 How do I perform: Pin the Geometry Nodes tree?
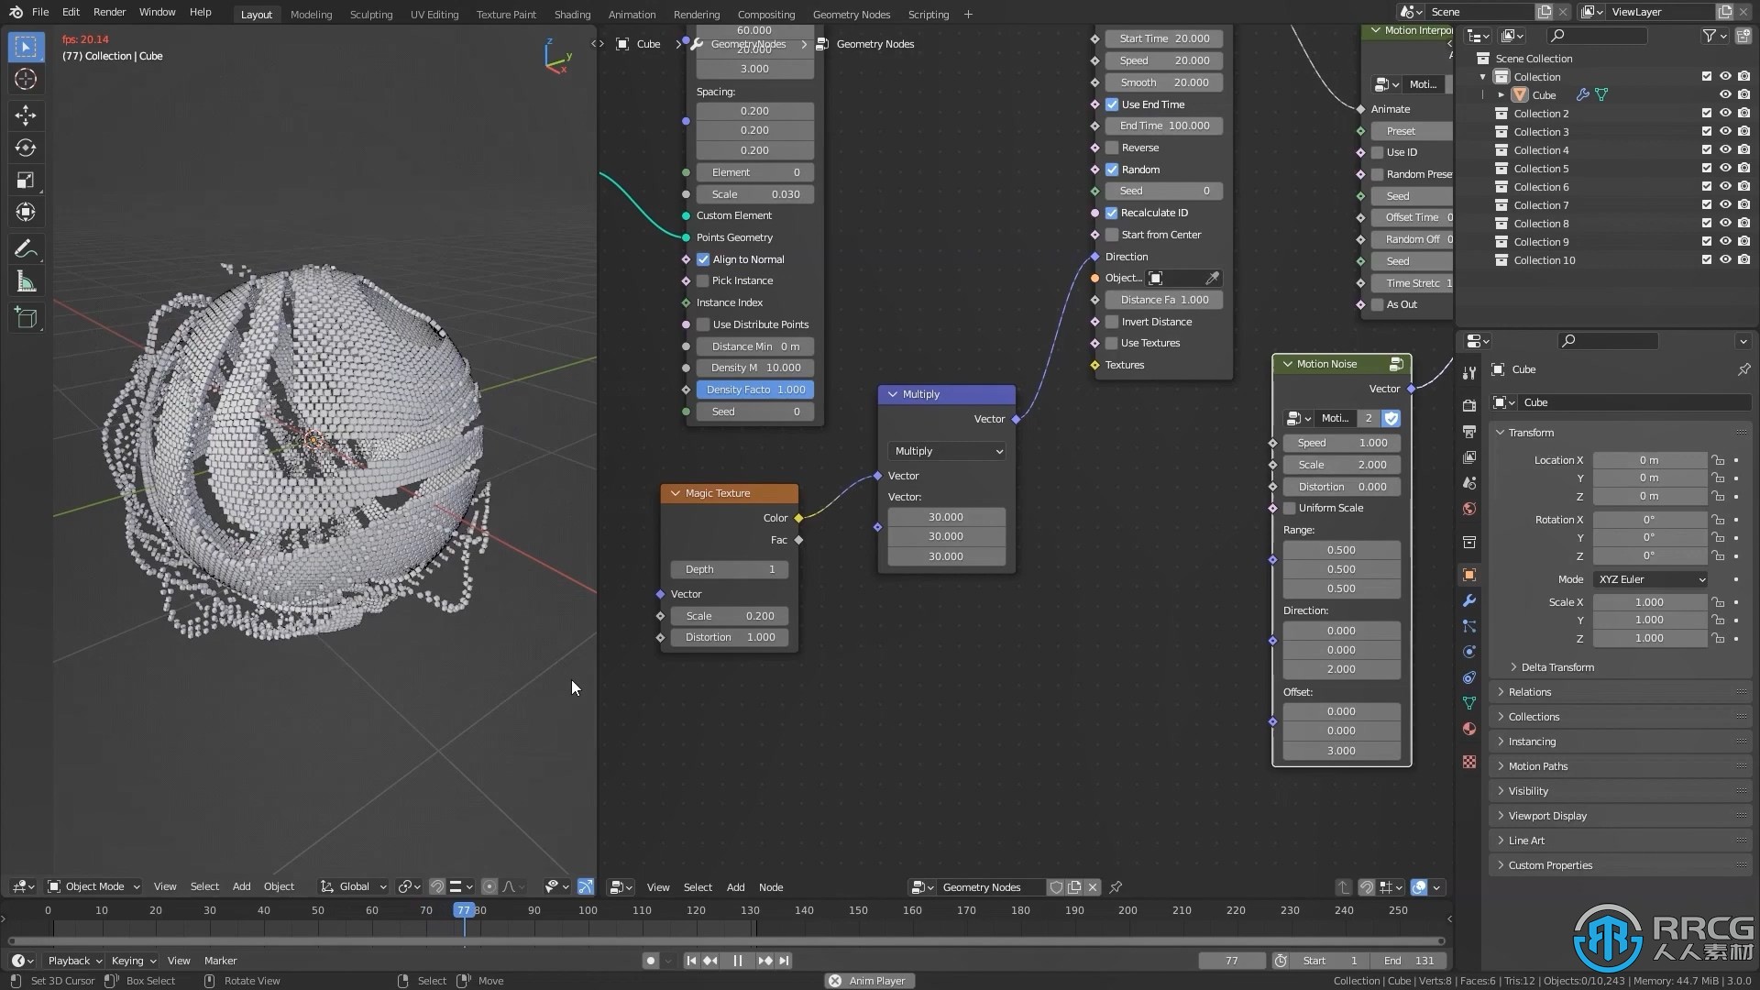(x=1116, y=886)
